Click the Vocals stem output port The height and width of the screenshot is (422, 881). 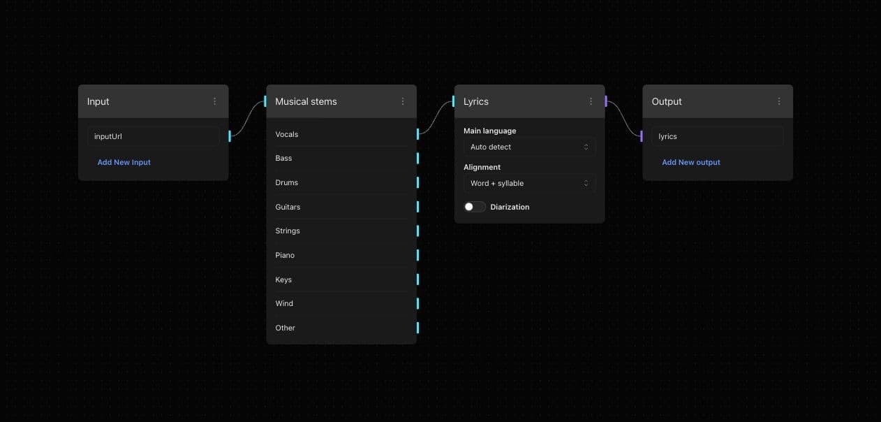(417, 134)
